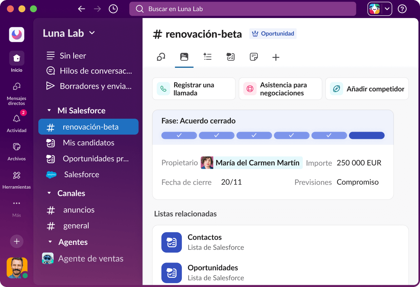420x287 pixels.
Task: Open the help question mark icon
Action: [x=402, y=8]
